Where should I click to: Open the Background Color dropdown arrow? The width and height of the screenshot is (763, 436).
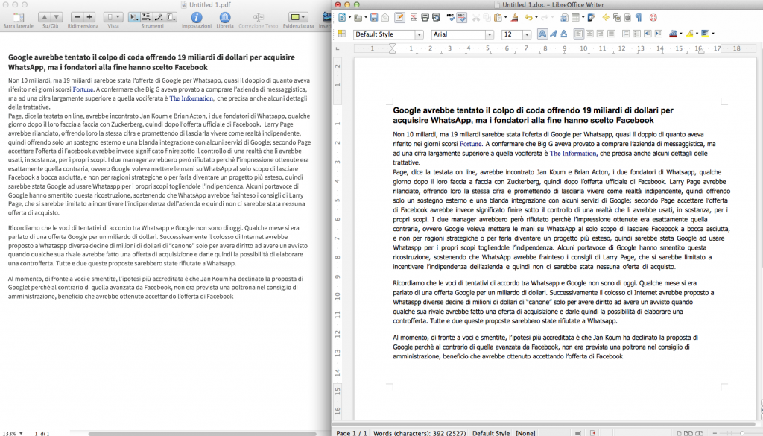click(x=713, y=34)
